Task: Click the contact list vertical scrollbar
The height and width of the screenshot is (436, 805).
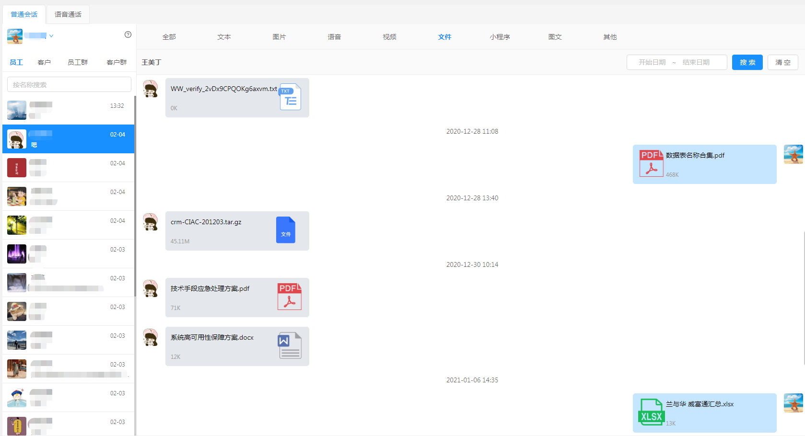Action: coord(135,192)
